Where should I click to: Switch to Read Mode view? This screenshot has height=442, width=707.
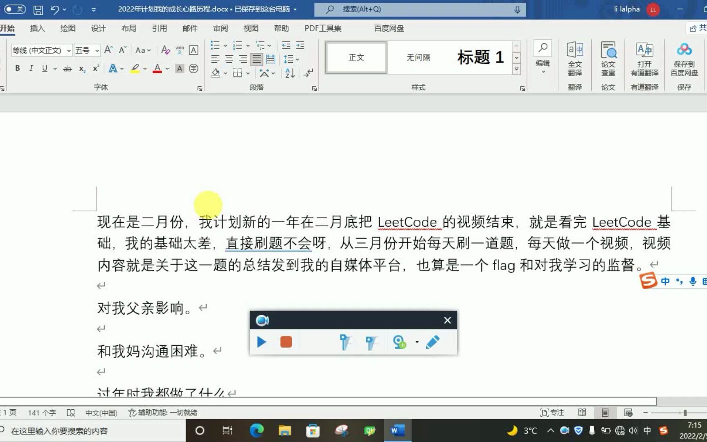coord(582,413)
